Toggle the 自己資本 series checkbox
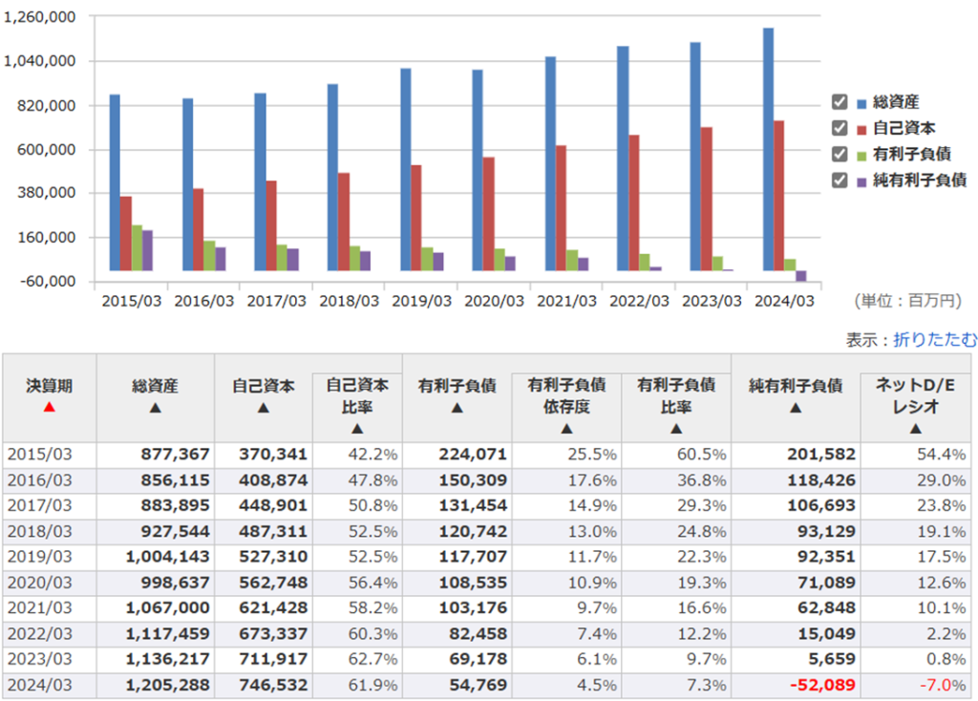The height and width of the screenshot is (701, 978). pyautogui.click(x=840, y=128)
